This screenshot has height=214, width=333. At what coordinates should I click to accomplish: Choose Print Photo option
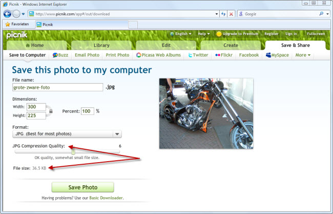pyautogui.click(x=117, y=55)
